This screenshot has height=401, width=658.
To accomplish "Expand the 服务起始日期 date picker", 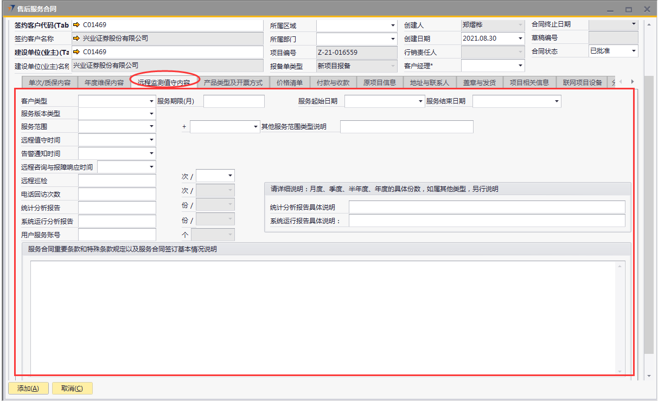I will point(420,101).
